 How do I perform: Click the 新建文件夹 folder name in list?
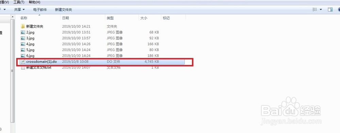(x=35, y=26)
